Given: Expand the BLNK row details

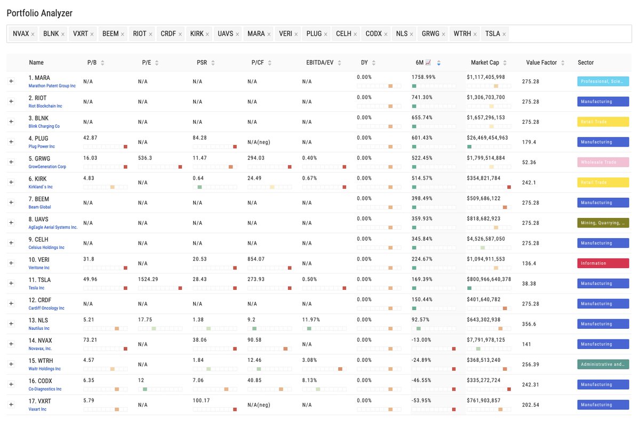Looking at the screenshot, I should pos(11,122).
